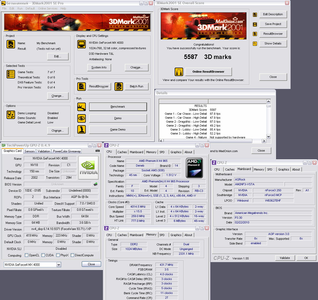Switch to the Sensors tab in GPU-Z
Image resolution: width=318 pixels, height=300 pixels.
(x=30, y=151)
